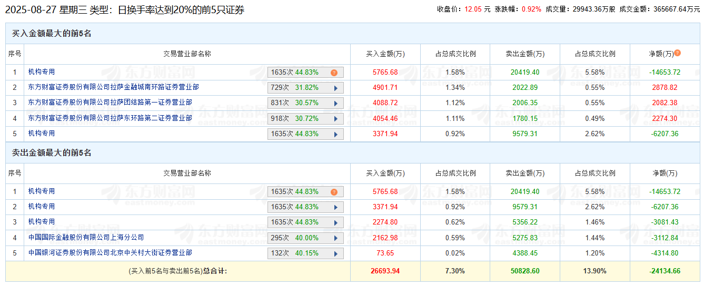This screenshot has height=286, width=704.
Task: Click 机构专用 in buy table row 1
Action: click(42, 72)
